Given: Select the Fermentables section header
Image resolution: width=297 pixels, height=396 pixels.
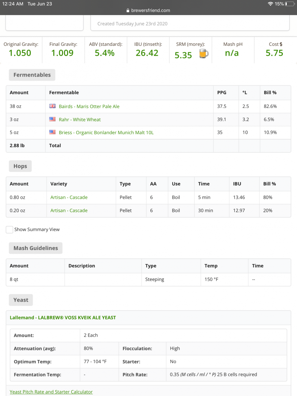Looking at the screenshot, I should click(x=32, y=75).
